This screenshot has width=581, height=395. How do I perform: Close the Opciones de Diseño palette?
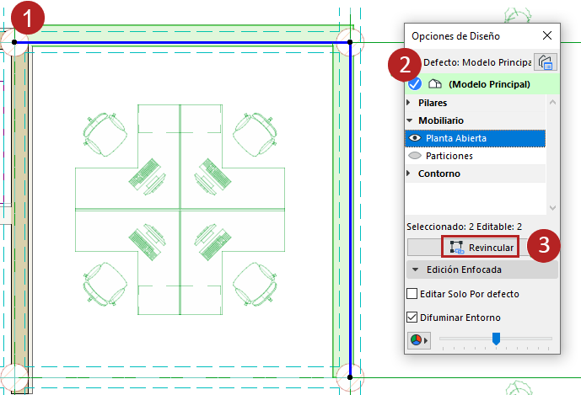click(x=547, y=35)
